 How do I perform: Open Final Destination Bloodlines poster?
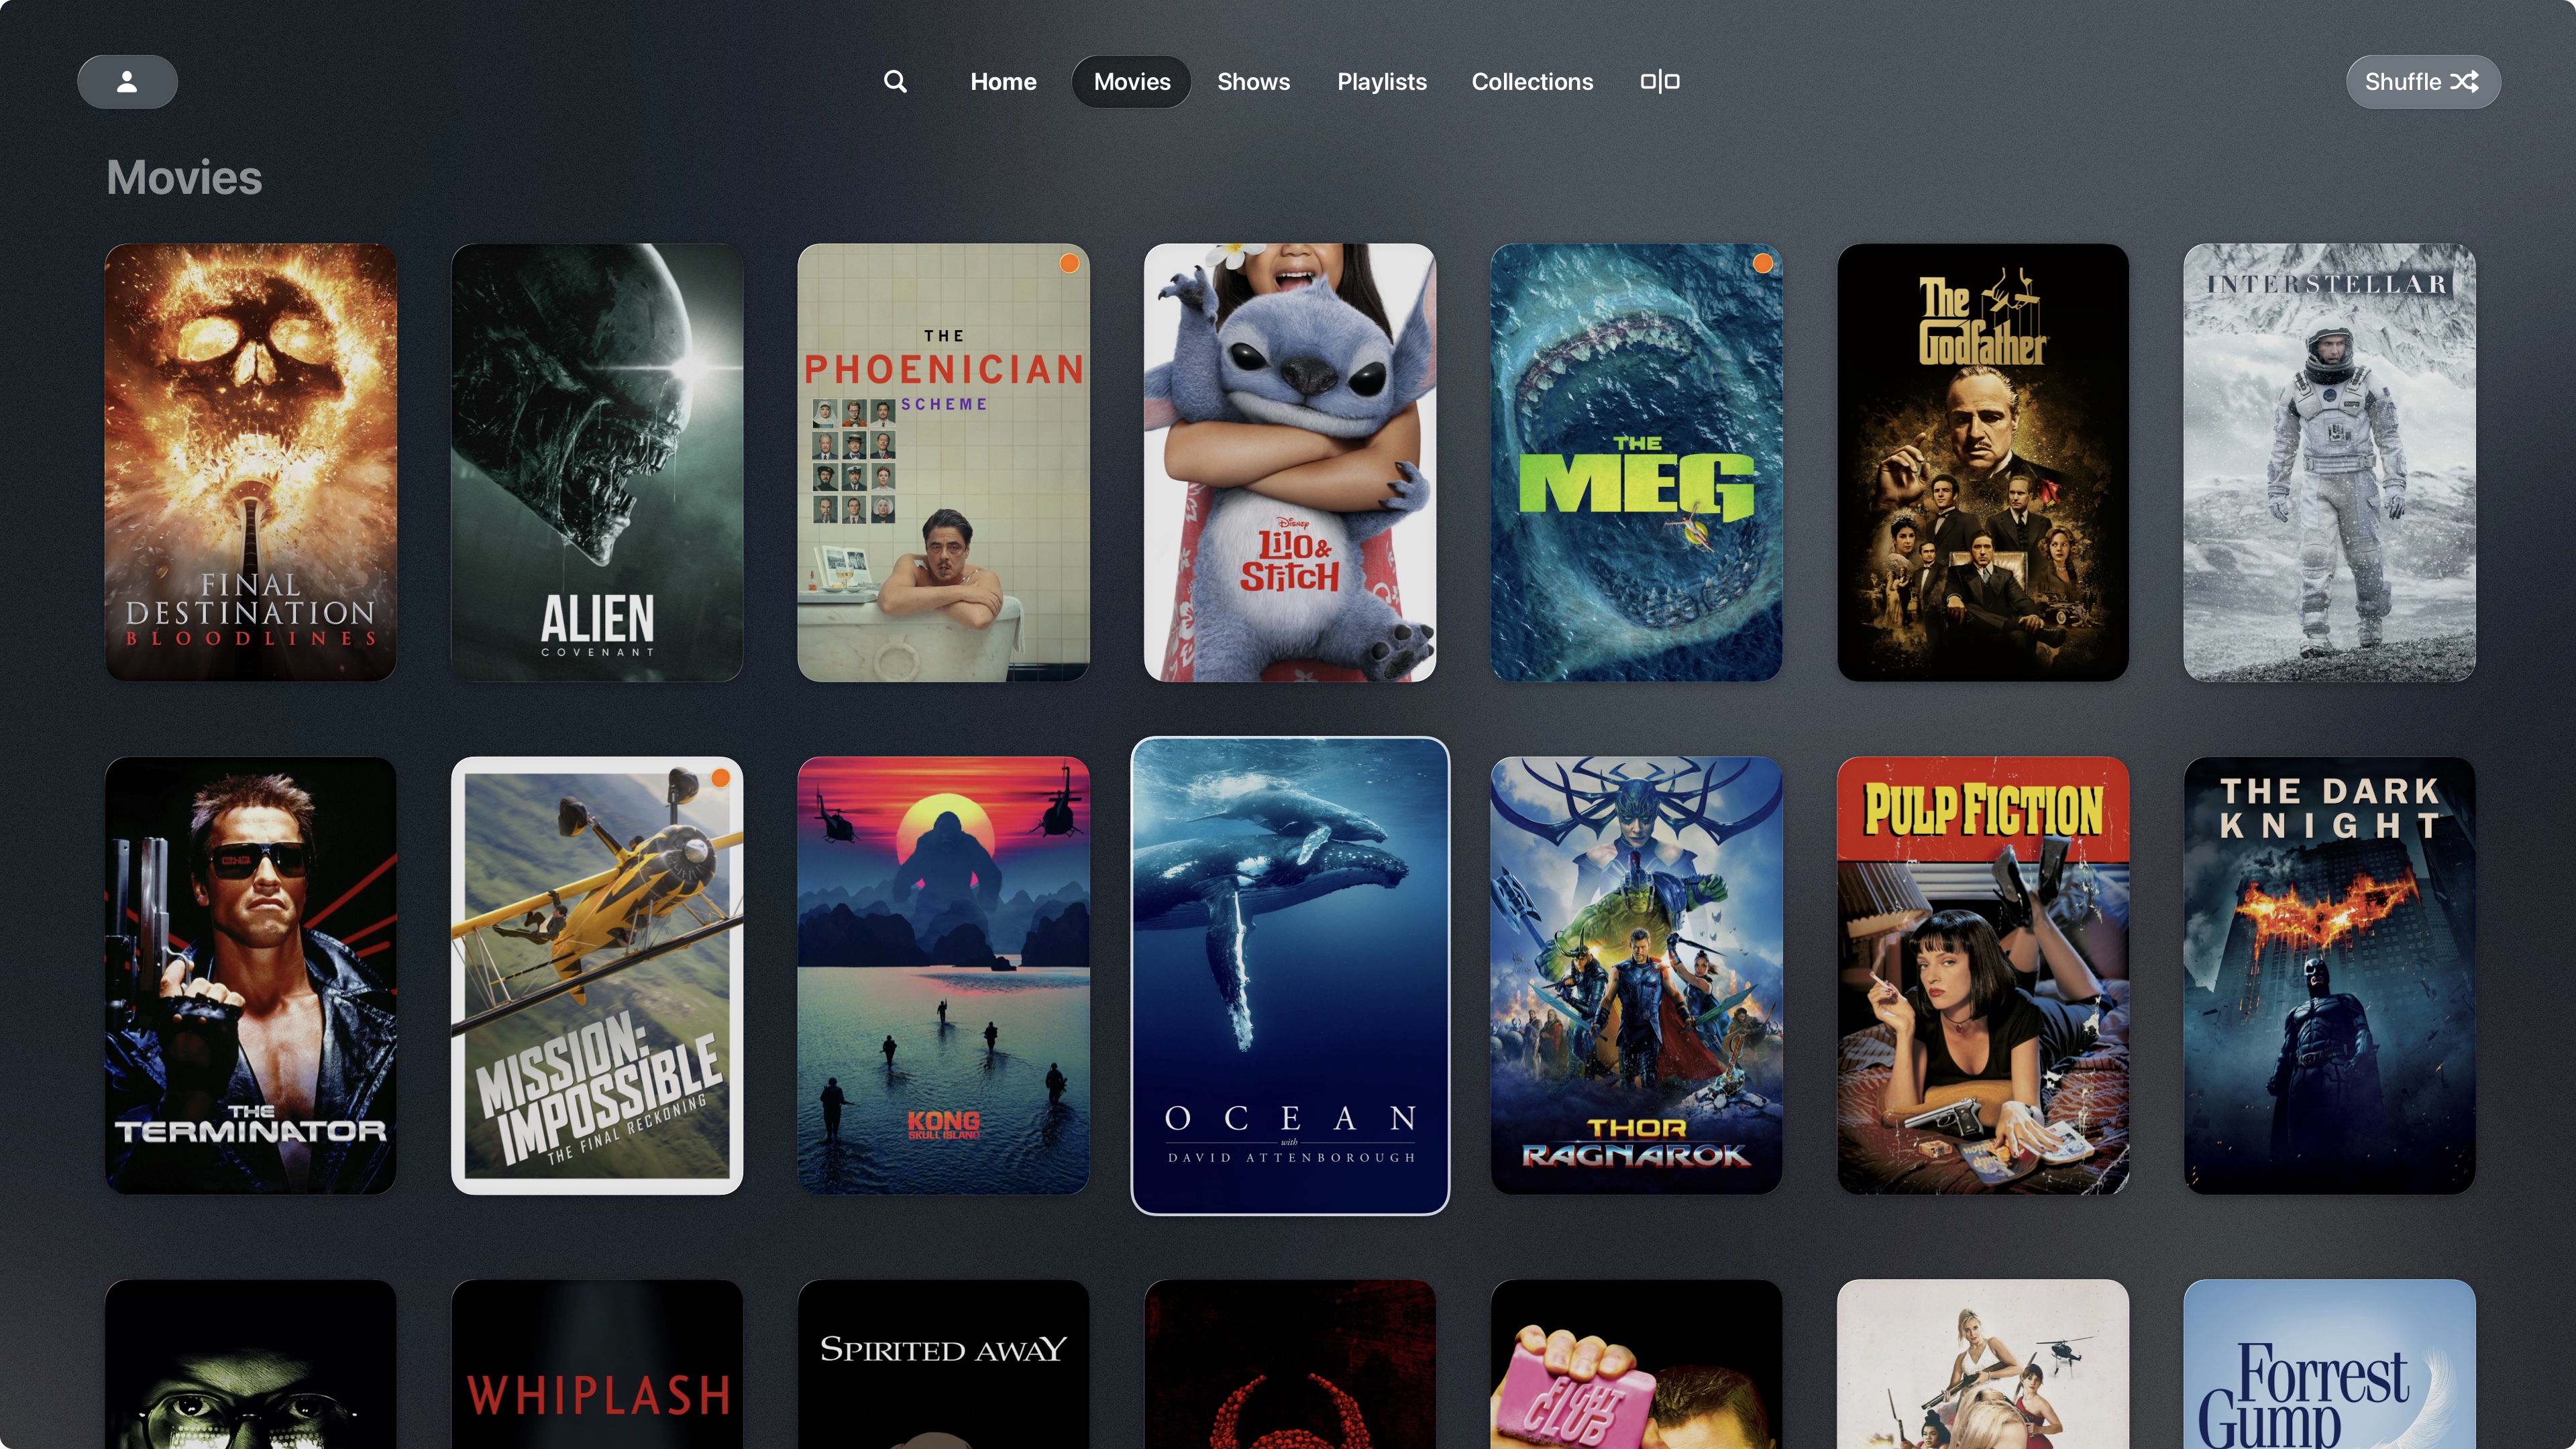point(251,462)
